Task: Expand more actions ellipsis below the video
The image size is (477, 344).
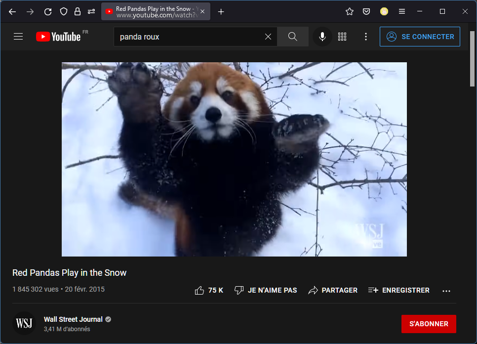Action: pyautogui.click(x=446, y=291)
